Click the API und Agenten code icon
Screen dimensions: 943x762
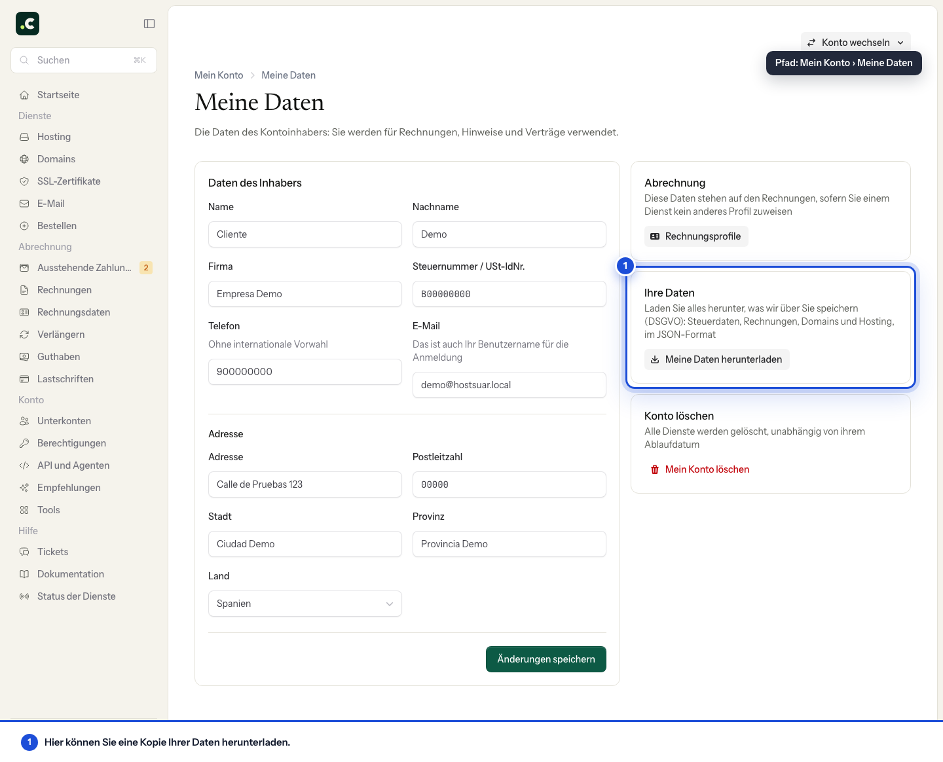pos(24,465)
